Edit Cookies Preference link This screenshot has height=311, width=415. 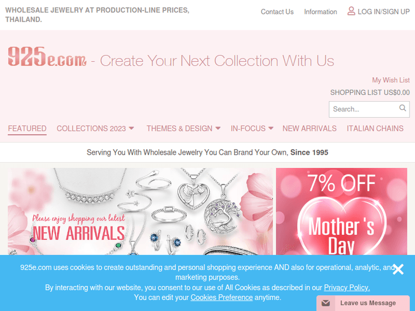coord(221,298)
